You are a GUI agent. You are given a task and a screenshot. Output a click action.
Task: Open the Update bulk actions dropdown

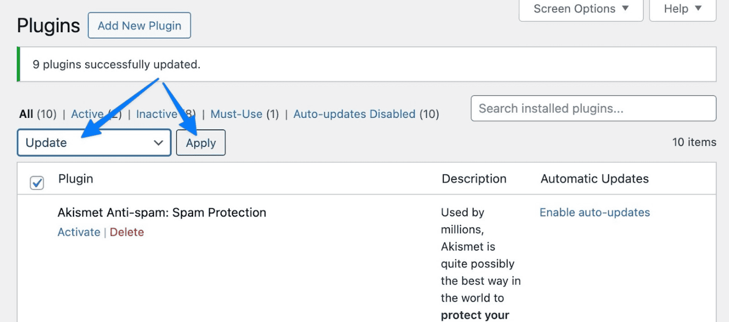tap(94, 143)
